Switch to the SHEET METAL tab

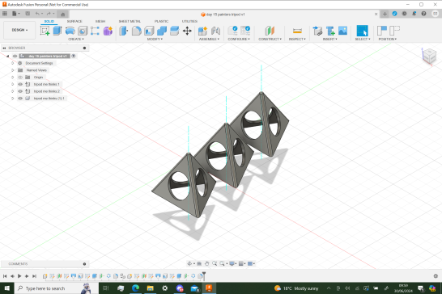click(130, 21)
